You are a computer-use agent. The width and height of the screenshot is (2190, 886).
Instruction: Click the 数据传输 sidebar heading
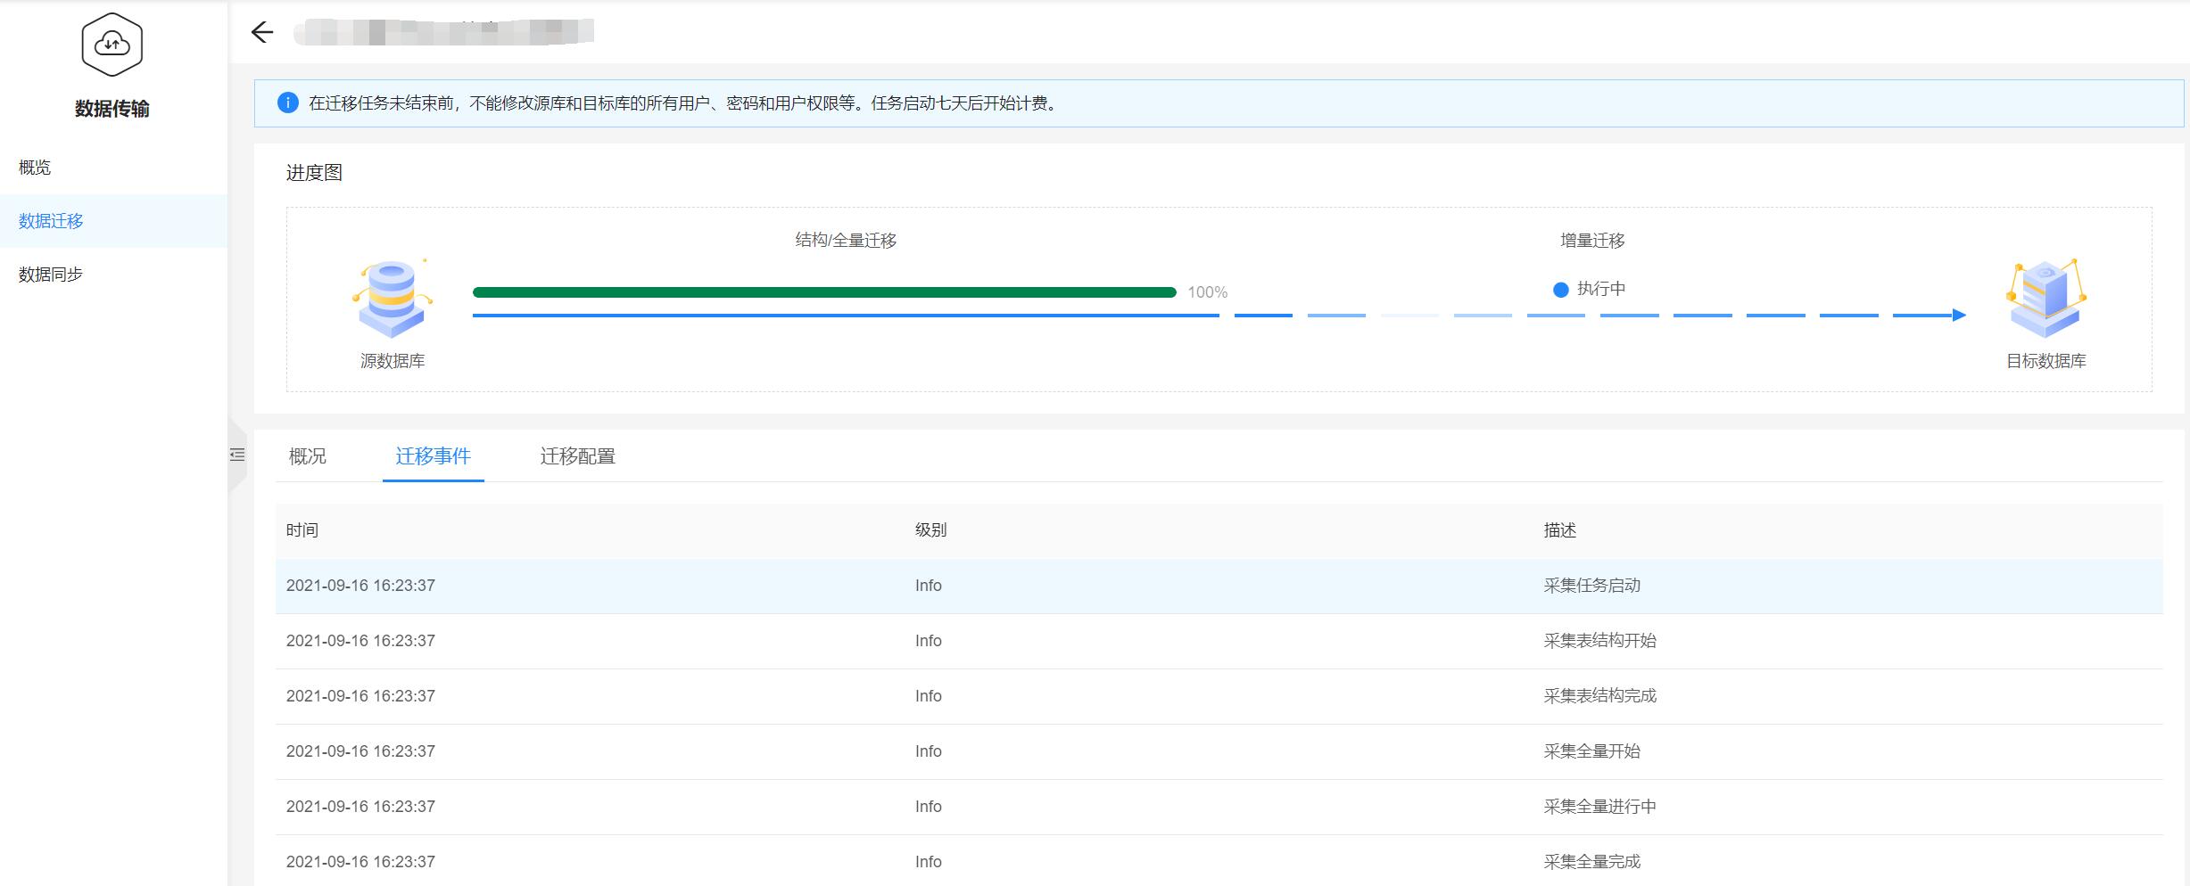coord(112,109)
